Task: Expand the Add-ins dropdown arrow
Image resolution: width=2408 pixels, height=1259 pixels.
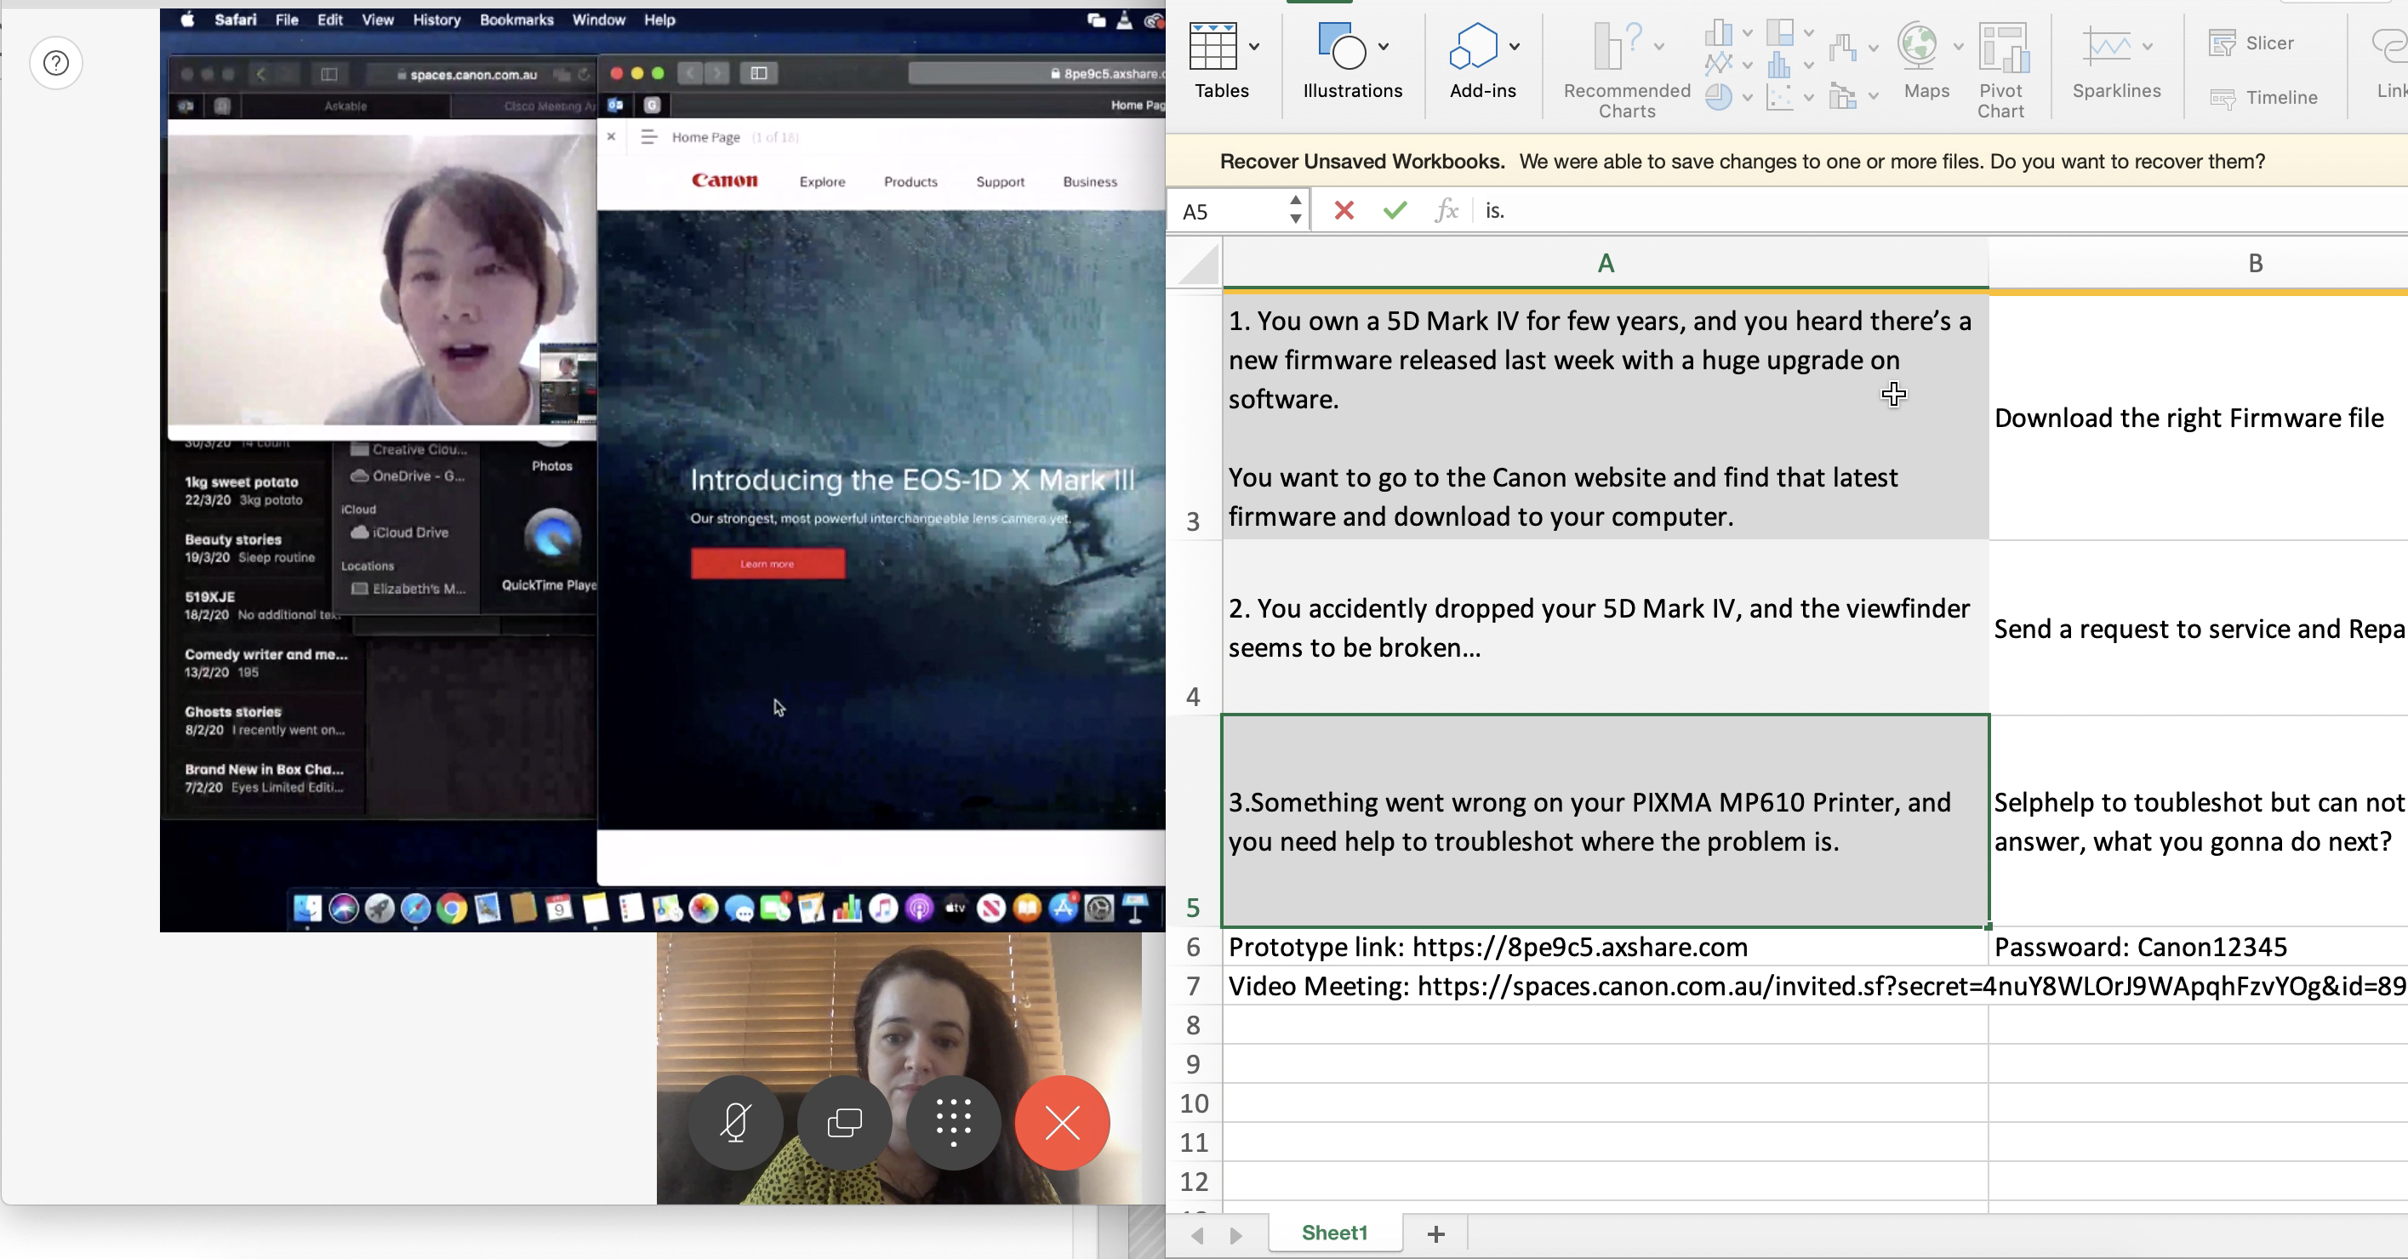Action: [x=1515, y=46]
